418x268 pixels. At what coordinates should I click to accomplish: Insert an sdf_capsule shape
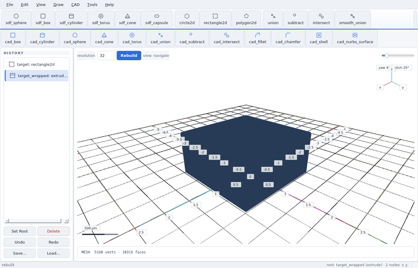coord(156,19)
